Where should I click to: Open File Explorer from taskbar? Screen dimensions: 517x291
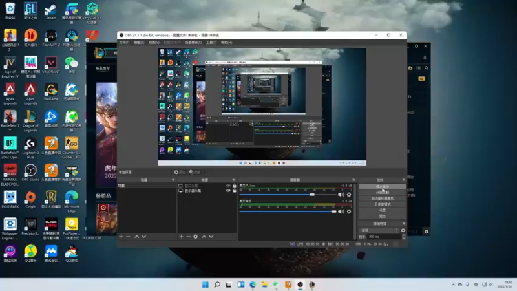pos(264,285)
